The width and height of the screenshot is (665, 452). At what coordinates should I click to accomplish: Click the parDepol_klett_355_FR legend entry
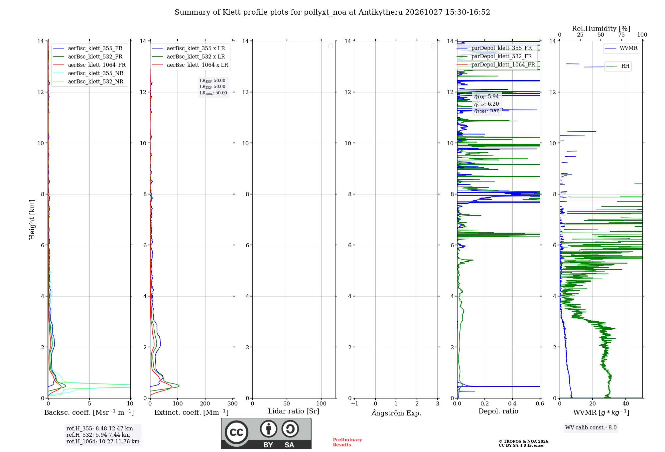click(x=494, y=48)
